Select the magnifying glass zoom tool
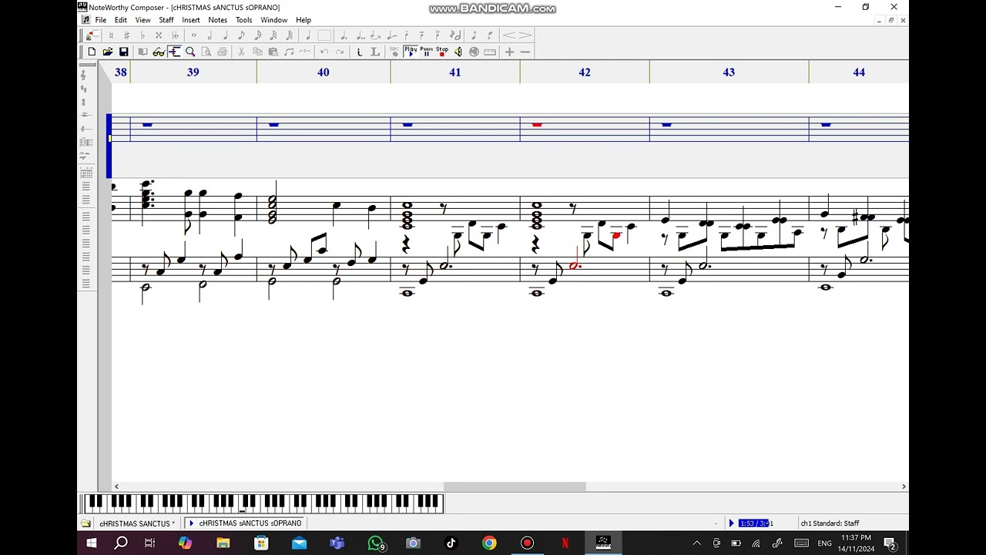Image resolution: width=986 pixels, height=555 pixels. coord(190,52)
